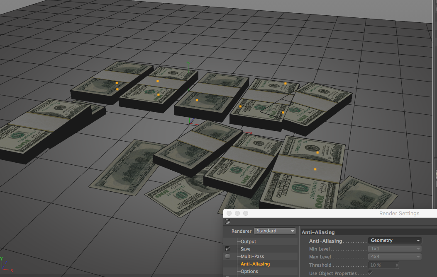
Task: Select Output in Render Settings list
Action: [x=248, y=241]
